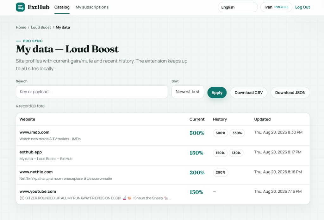Screen dimensions: 324x220
Task: Click the 'My data — Loud Boost — ExtHub' subtitle
Action: click(46, 159)
